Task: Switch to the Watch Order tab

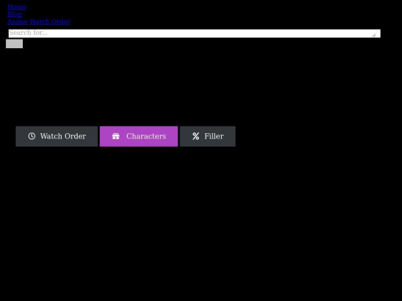Action: coord(57,136)
